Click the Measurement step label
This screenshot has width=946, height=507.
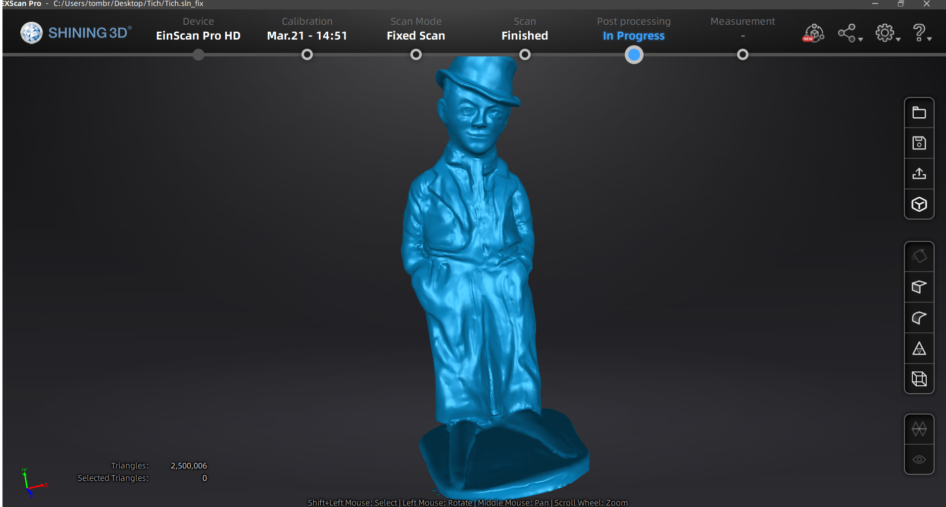tap(742, 22)
